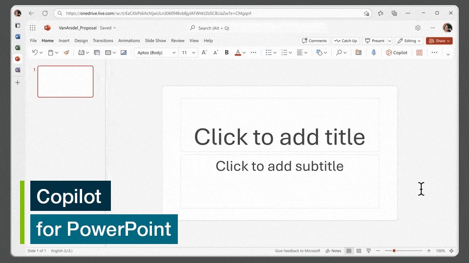Click the Catch Up button
The width and height of the screenshot is (469, 263).
345,41
